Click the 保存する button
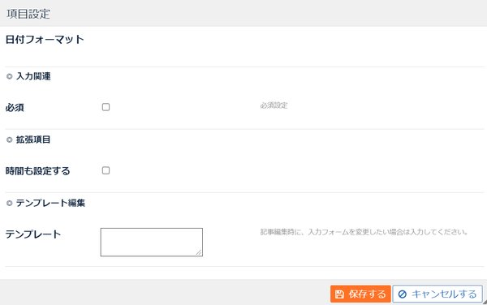Viewport: 487px width, 305px height. pos(360,294)
